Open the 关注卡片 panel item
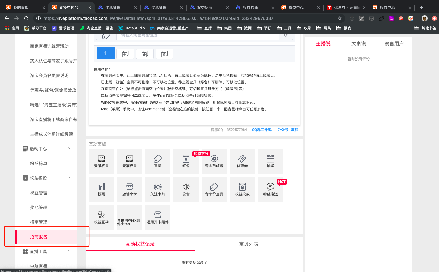Viewport: 439px width, 272px height. (x=158, y=189)
